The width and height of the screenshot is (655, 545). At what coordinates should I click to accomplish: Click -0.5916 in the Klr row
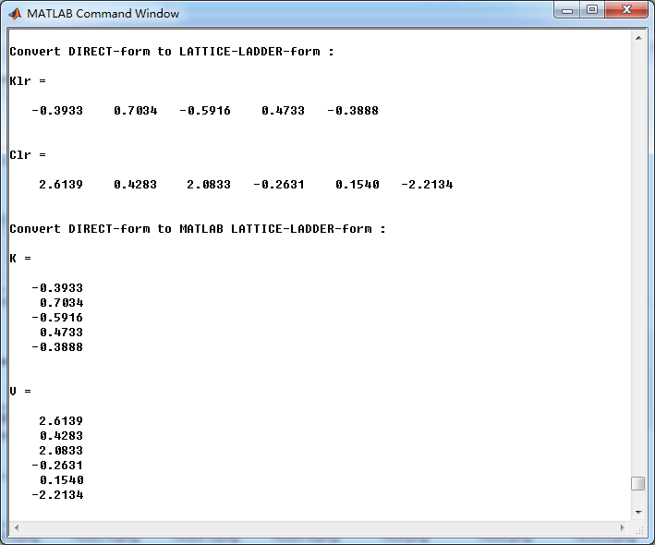[x=205, y=111]
